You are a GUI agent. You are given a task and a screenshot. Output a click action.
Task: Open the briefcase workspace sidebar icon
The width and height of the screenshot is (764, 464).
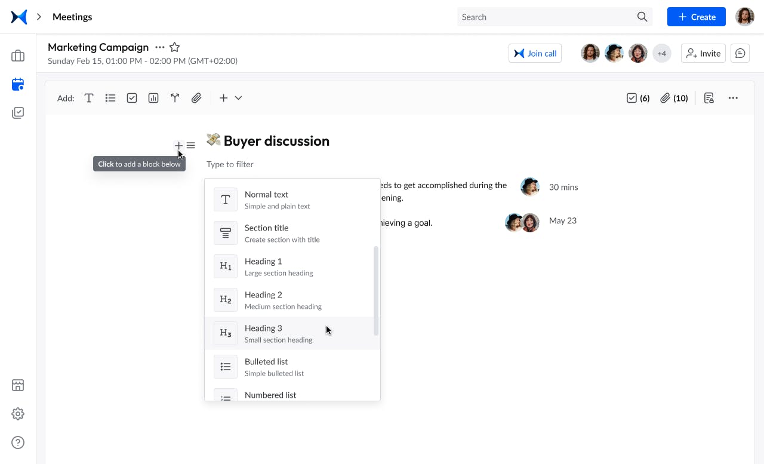click(x=18, y=56)
